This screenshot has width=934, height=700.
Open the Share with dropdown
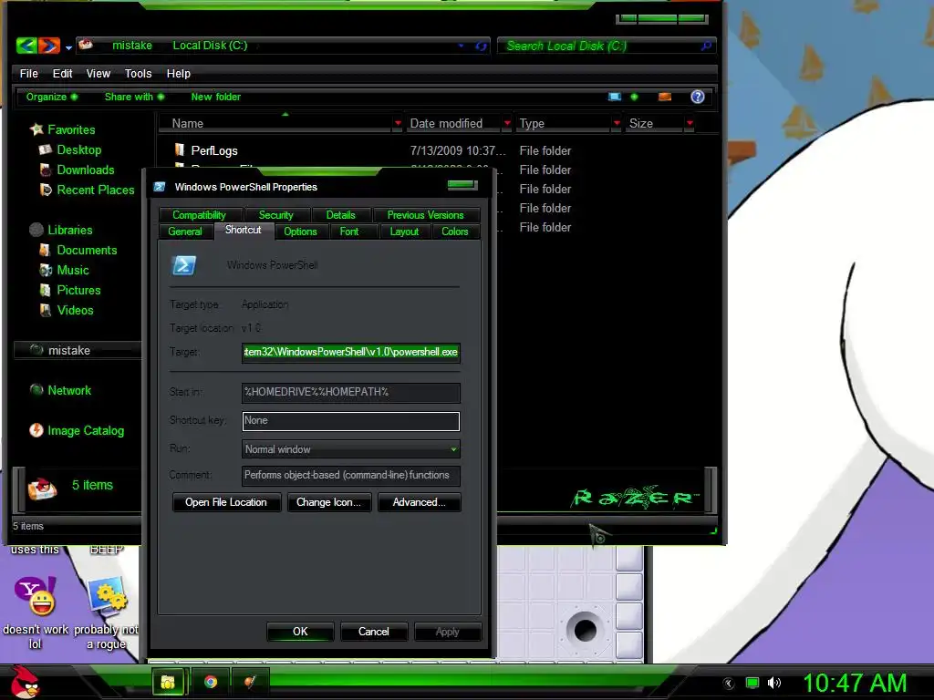pyautogui.click(x=134, y=97)
